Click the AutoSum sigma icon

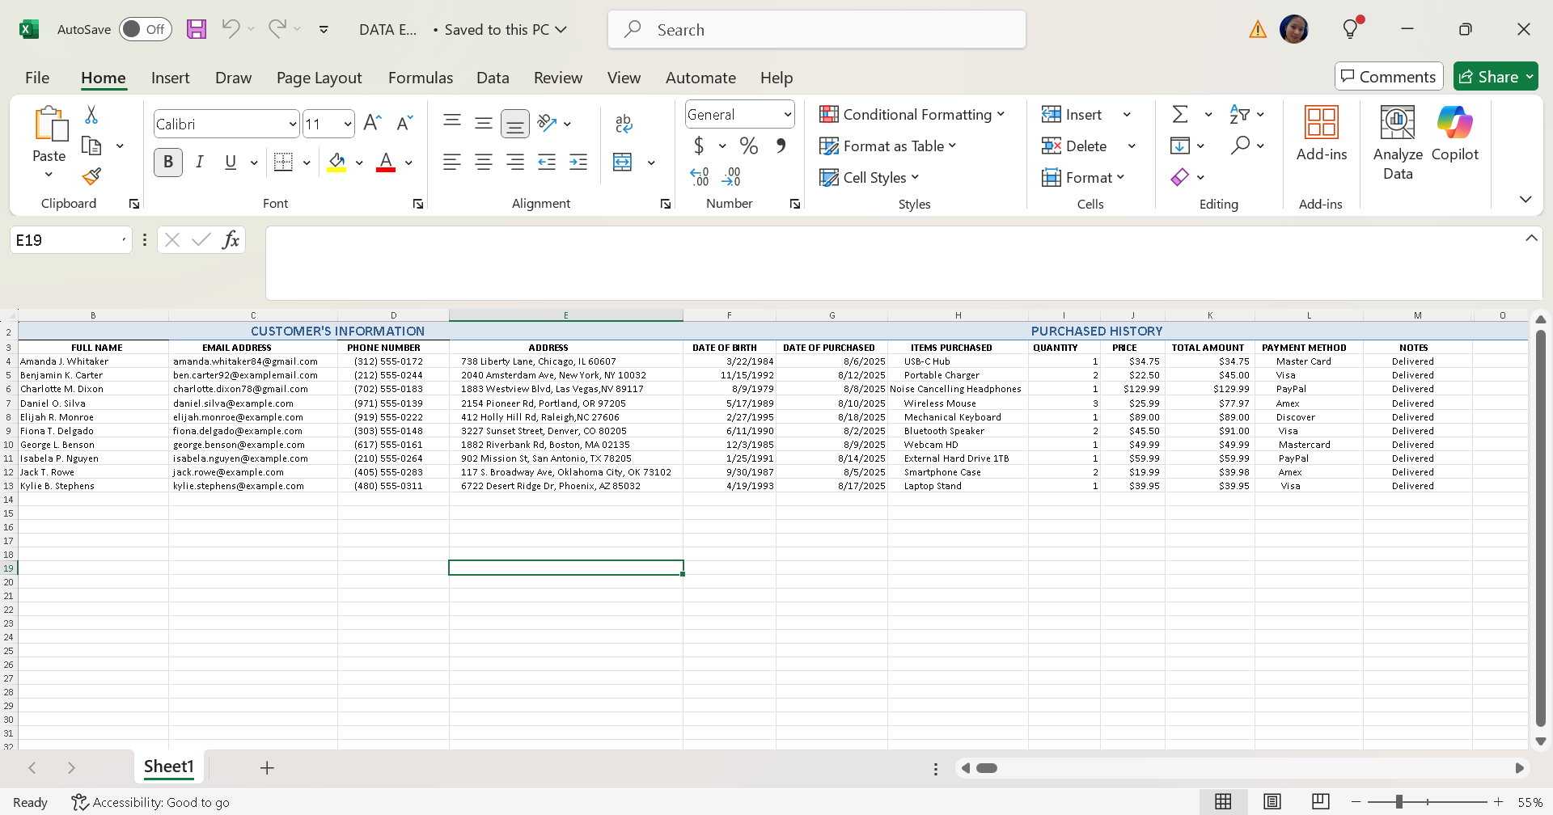pos(1180,114)
